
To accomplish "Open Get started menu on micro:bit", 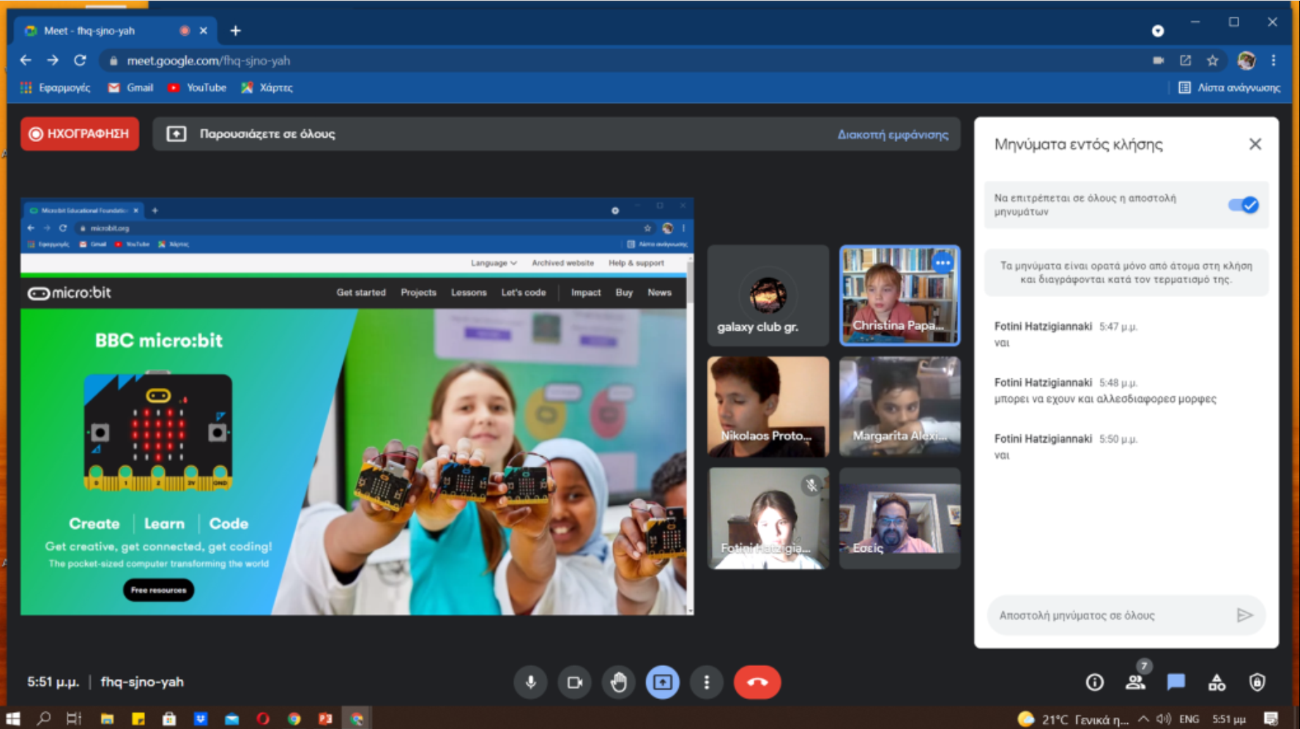I will point(361,293).
